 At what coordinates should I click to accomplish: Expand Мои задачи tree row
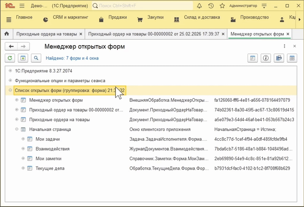(x=23, y=139)
